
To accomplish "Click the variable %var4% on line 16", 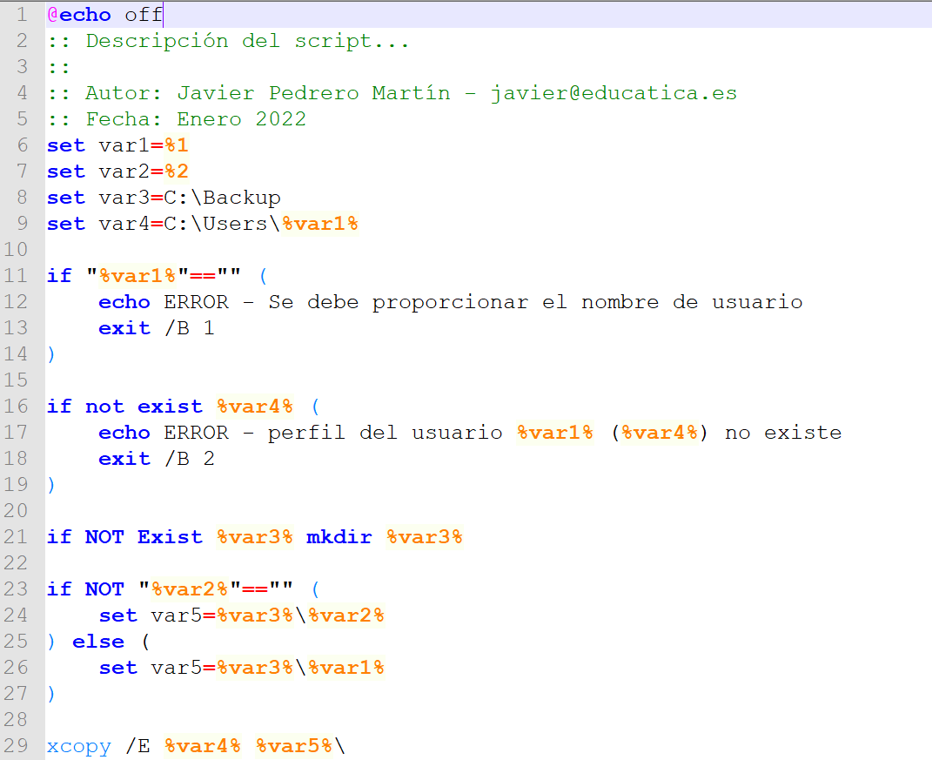I will [255, 406].
